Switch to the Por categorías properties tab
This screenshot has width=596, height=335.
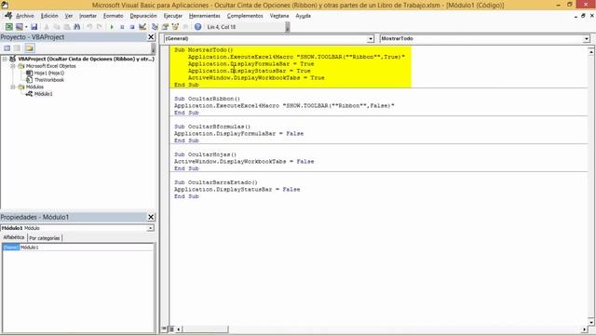click(x=45, y=238)
